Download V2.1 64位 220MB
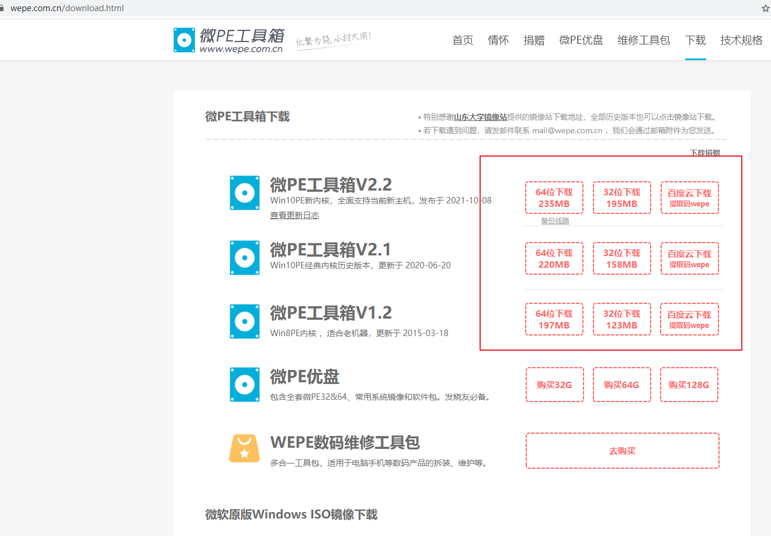Screen dimensions: 771x536 (554, 258)
